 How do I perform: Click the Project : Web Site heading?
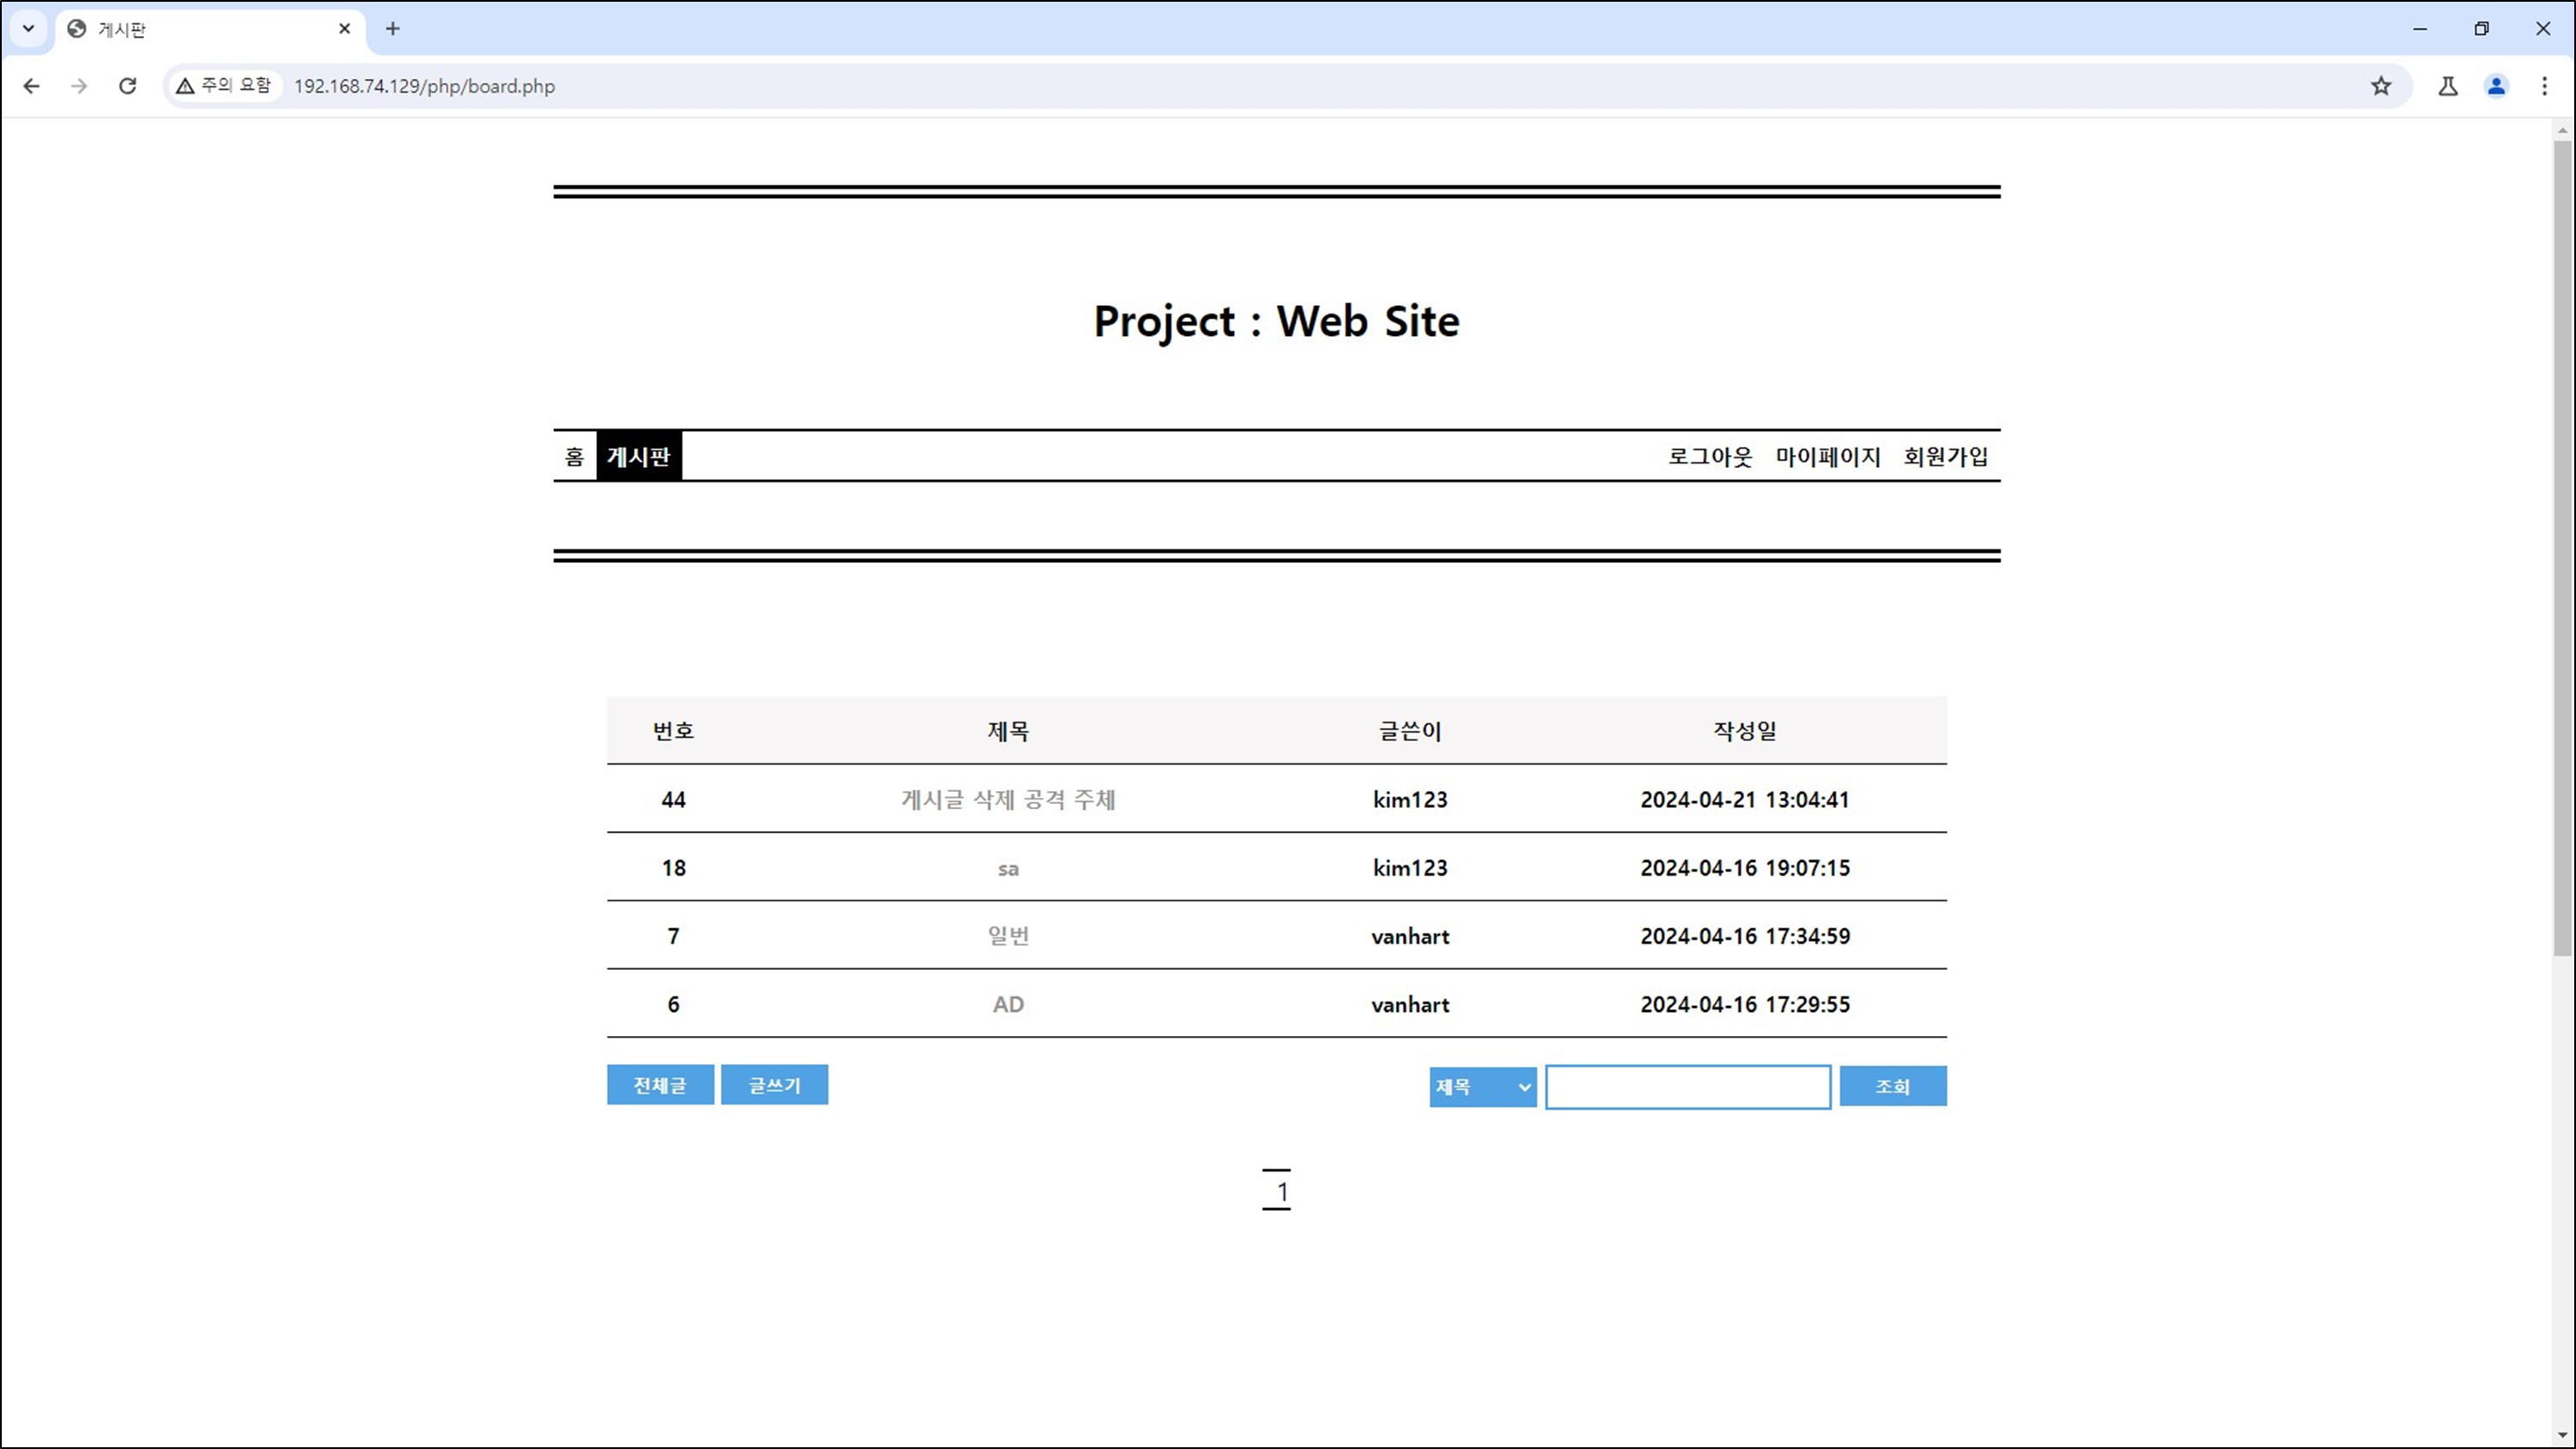click(1277, 322)
